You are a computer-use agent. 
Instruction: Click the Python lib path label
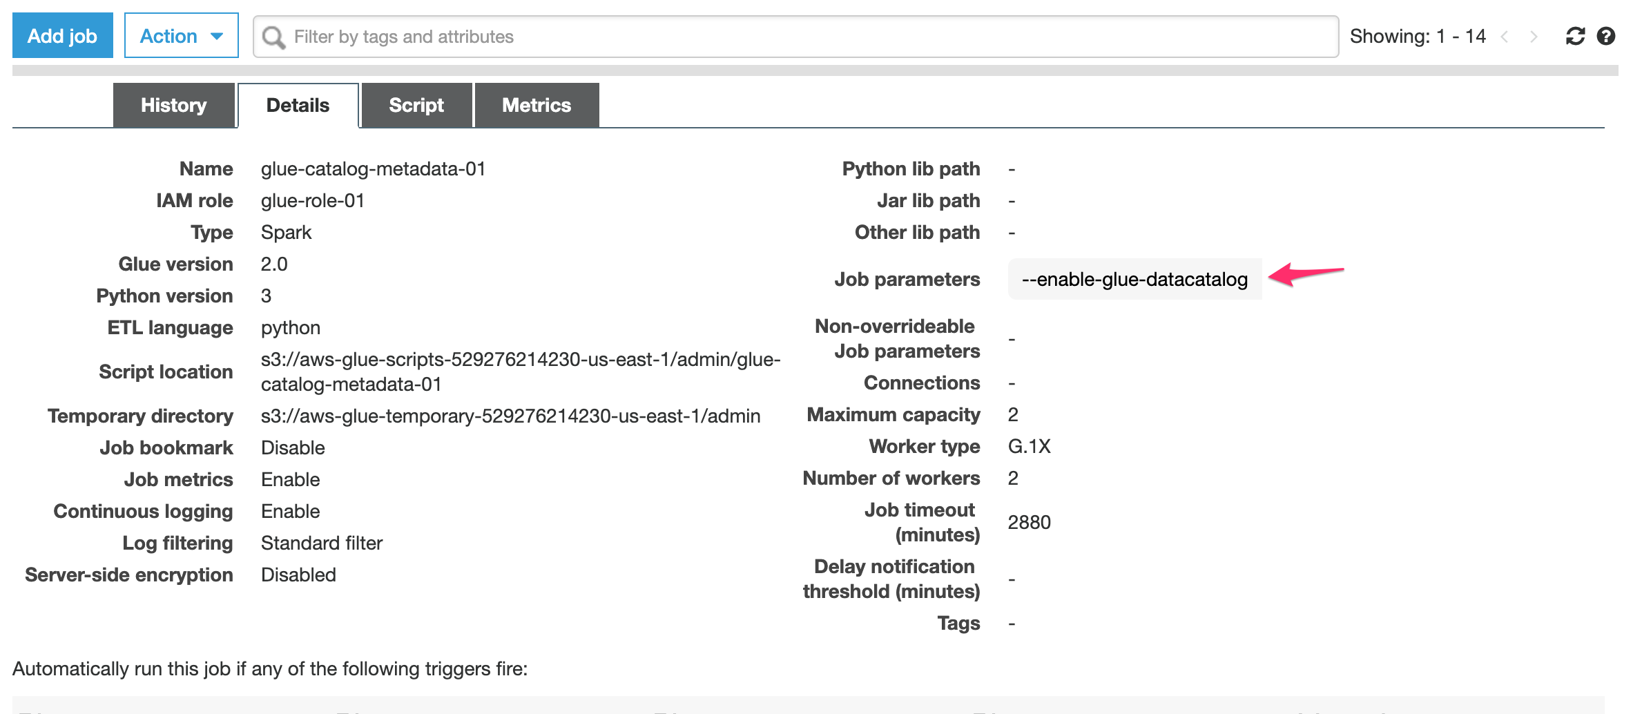pos(911,168)
